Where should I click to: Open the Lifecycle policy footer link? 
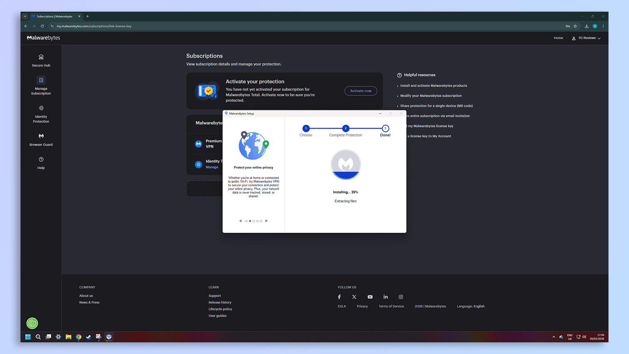click(220, 309)
